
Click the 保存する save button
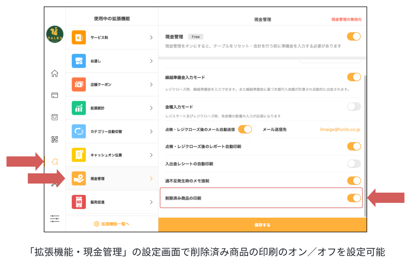point(262,225)
